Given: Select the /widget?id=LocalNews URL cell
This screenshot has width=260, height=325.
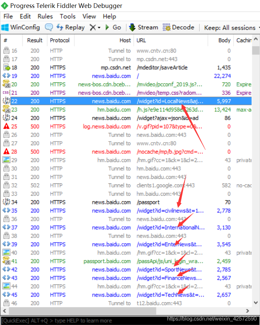Looking at the screenshot, I should click(x=170, y=101).
